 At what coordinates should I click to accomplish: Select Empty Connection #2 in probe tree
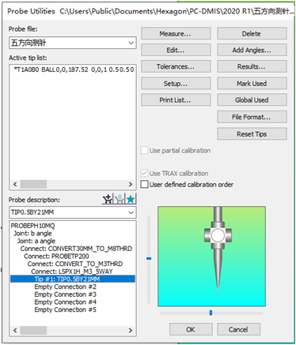[65, 287]
